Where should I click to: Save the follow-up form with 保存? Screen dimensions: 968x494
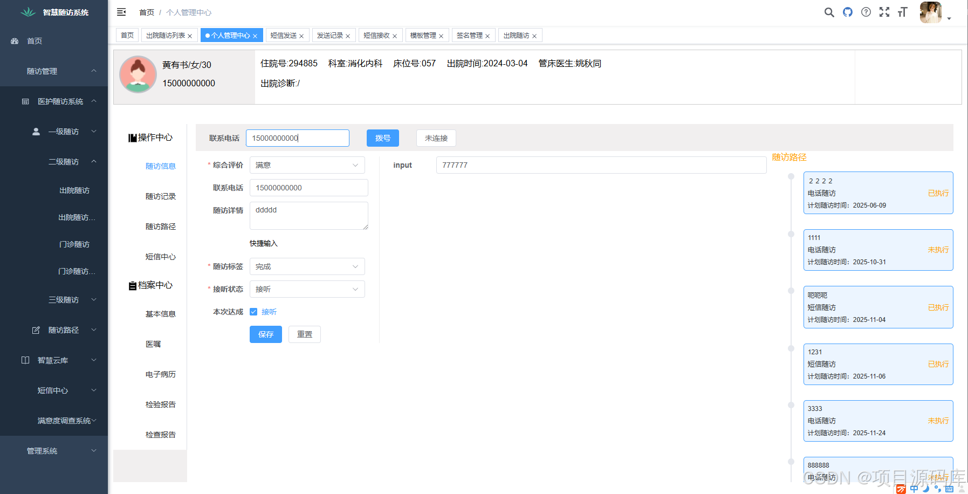tap(266, 334)
